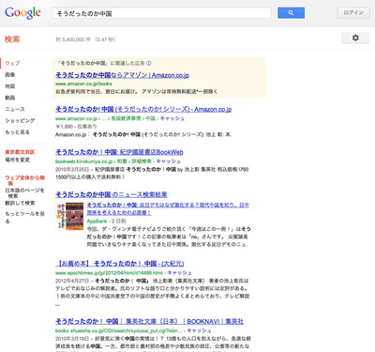The width and height of the screenshot is (375, 352).
Task: Select the ウェブ search category
Action: (12, 63)
